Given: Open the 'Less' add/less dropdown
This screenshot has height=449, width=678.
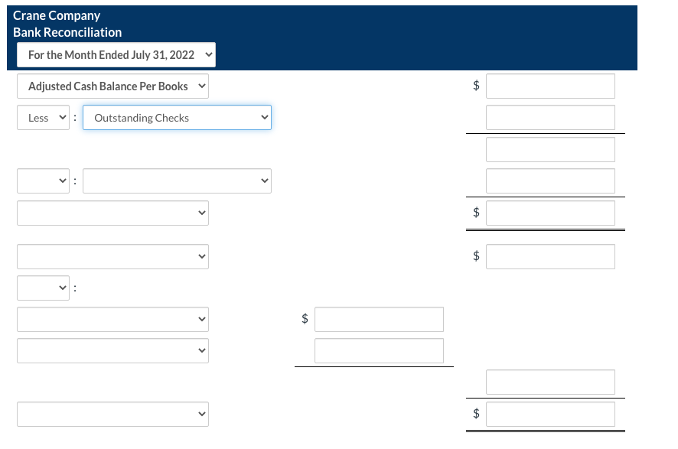Looking at the screenshot, I should click(x=43, y=118).
